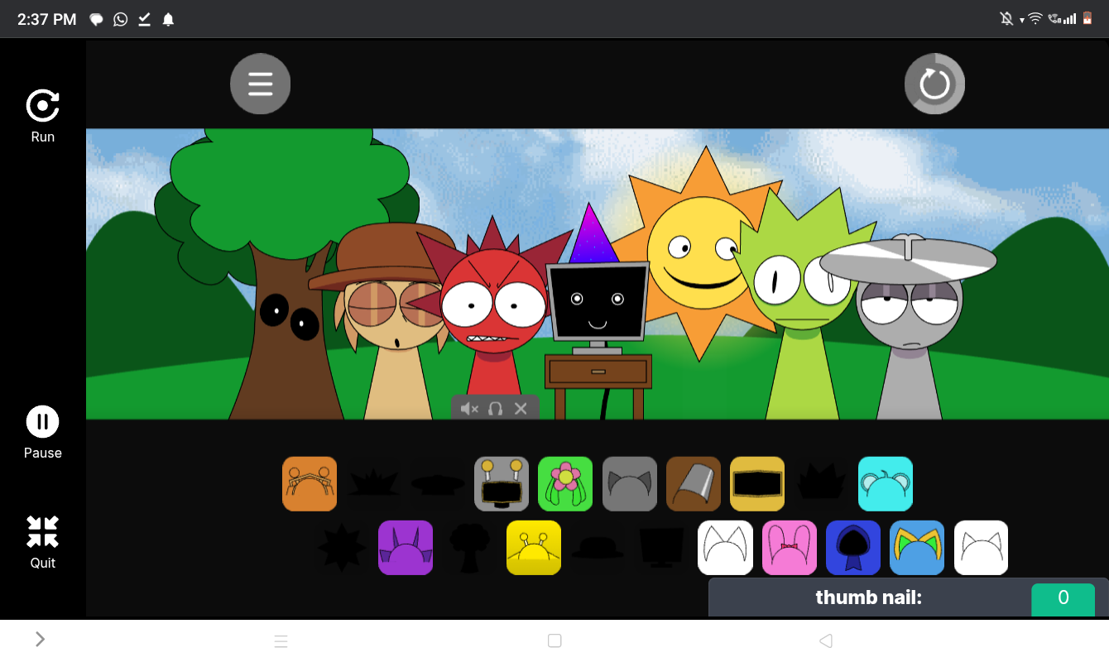Expand the bottom-left chevron arrow
This screenshot has width=1109, height=662.
click(40, 639)
